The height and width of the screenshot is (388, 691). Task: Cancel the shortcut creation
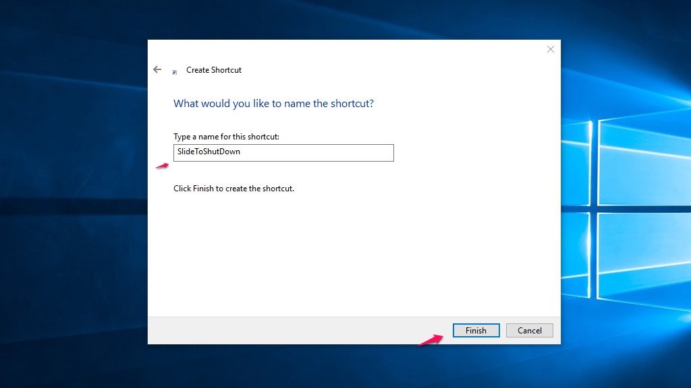coord(529,330)
